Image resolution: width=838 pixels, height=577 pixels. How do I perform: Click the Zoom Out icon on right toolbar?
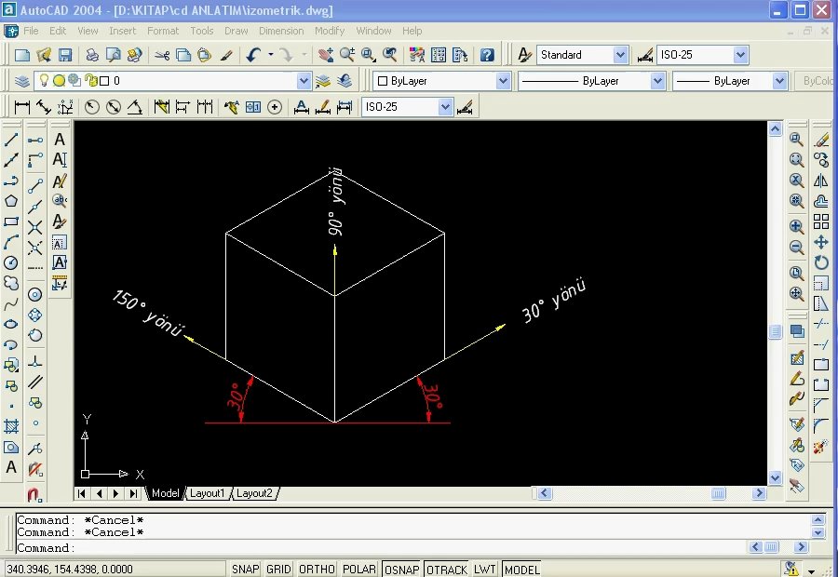click(x=796, y=248)
